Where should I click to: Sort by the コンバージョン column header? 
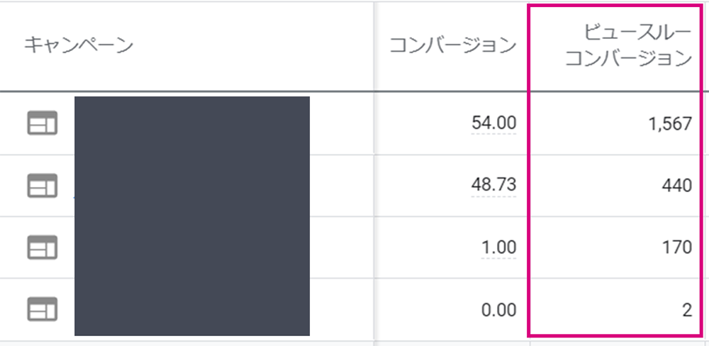click(x=452, y=45)
